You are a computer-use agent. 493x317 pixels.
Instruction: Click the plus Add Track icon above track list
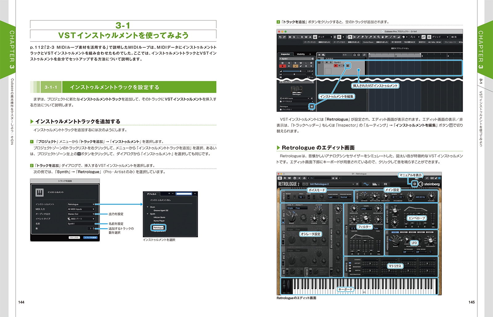[x=320, y=55]
